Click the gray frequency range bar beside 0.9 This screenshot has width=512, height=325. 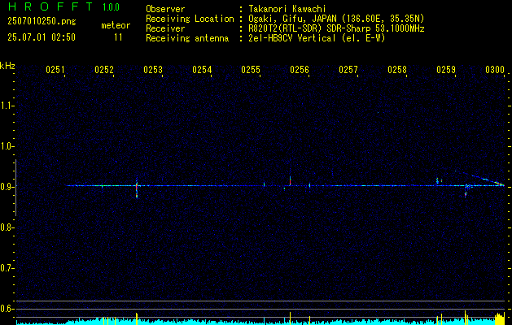[x=15, y=188]
